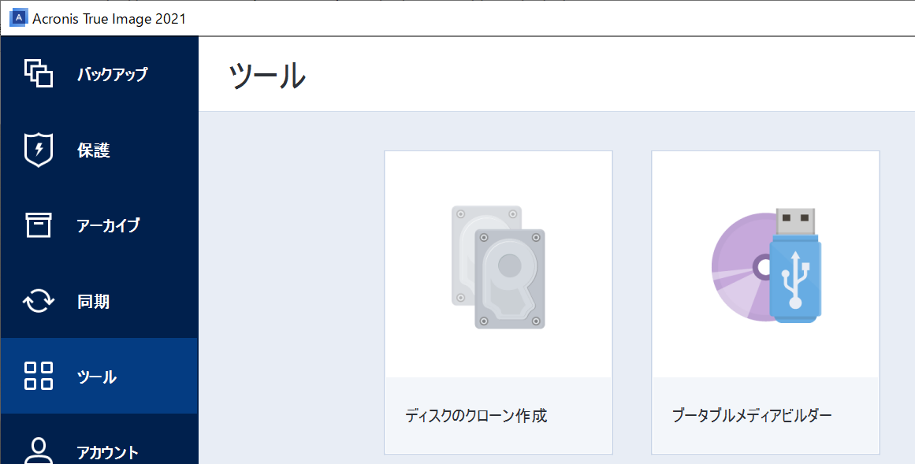Click the ツール four-squares grid icon

coord(39,376)
